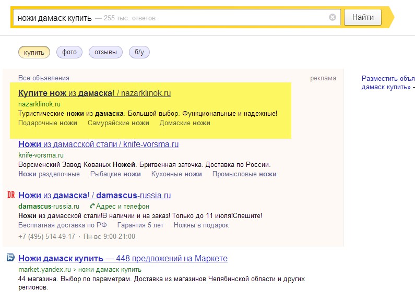The image size is (415, 302).
Task: Click the 44 магазина snippet text
Action: pos(161,283)
